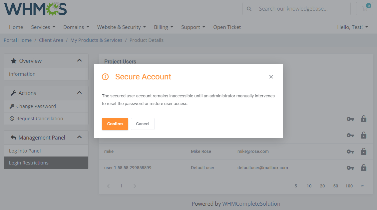Viewport: 377px width, 210px height.
Task: Click the lock icon for mike user
Action: 364,152
